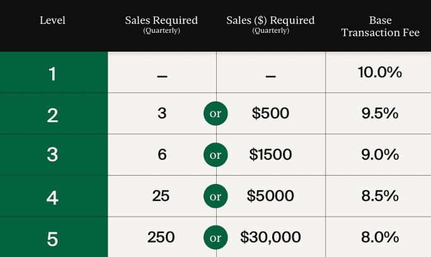
Task: Click the Sales Required (Quarterly) header
Action: click(161, 23)
